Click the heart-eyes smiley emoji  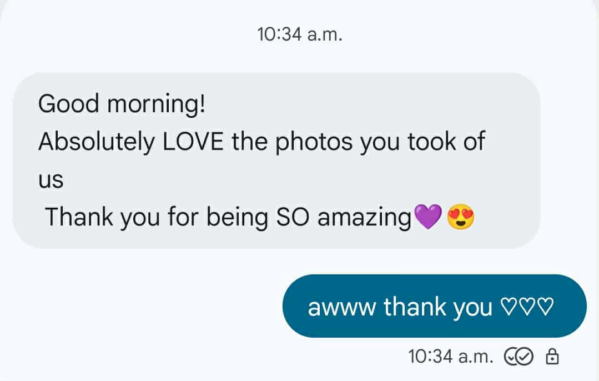pyautogui.click(x=460, y=217)
